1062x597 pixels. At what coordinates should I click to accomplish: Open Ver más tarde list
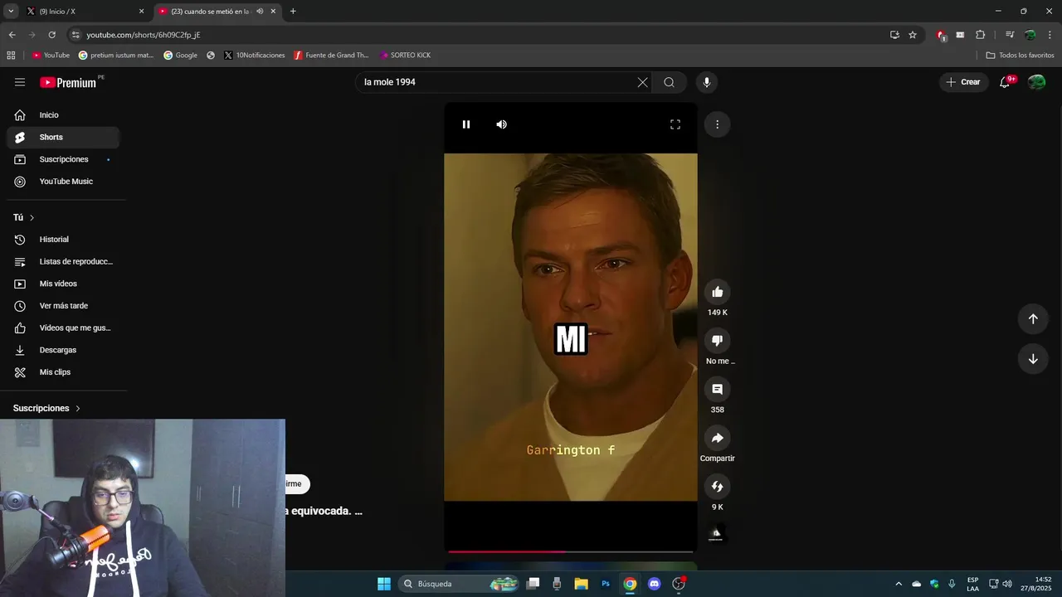point(63,306)
